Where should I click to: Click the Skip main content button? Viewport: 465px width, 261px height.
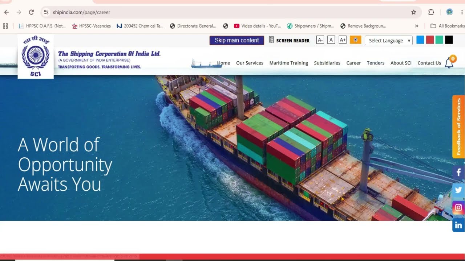(237, 40)
